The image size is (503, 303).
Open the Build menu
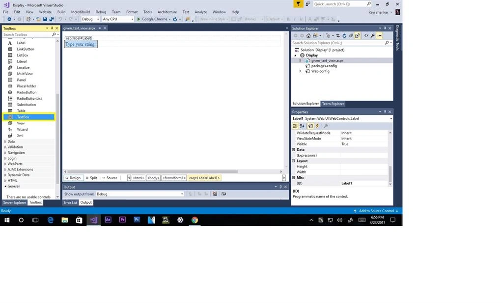pos(61,12)
